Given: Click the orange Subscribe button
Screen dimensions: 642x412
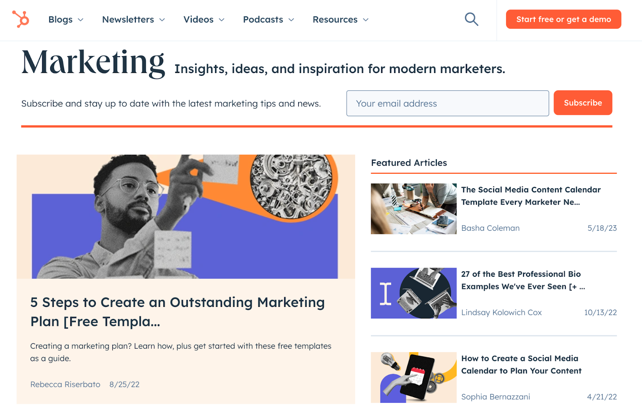Looking at the screenshot, I should coord(583,103).
